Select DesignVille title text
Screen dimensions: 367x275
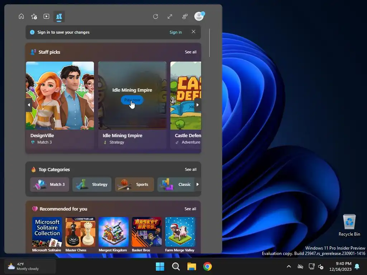coord(42,135)
